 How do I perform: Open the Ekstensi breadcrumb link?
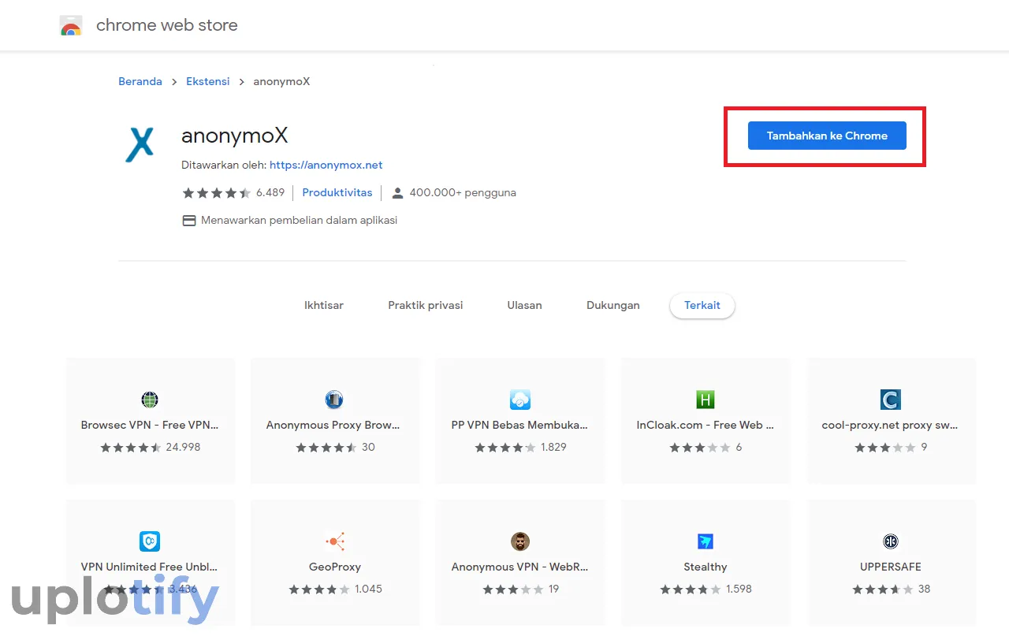(x=208, y=82)
